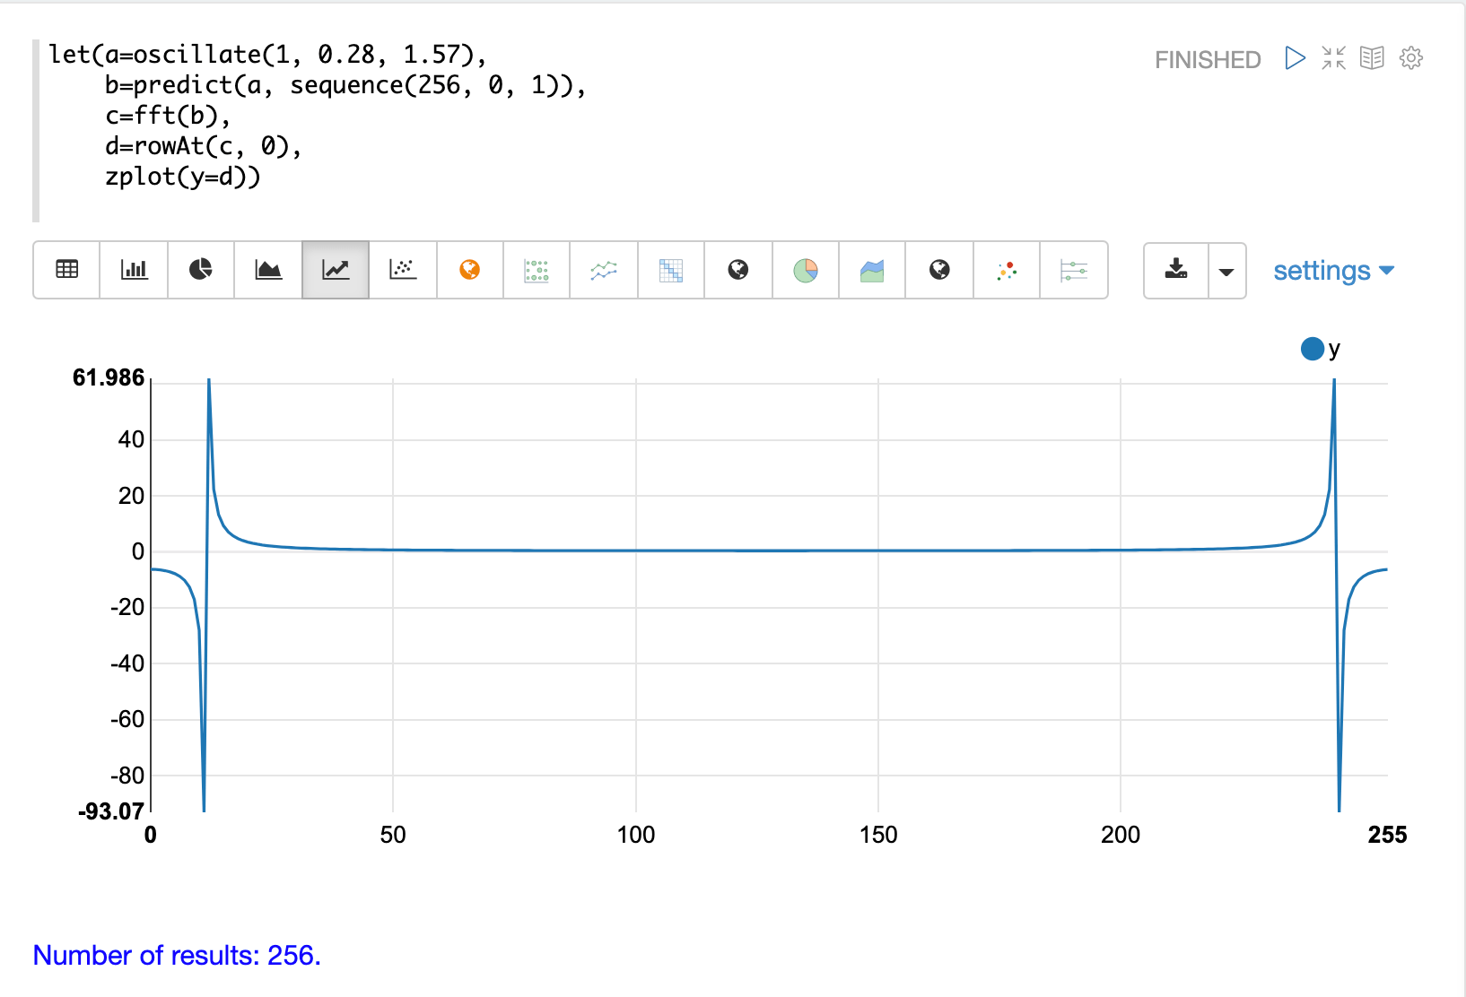Viewport: 1466px width, 997px height.
Task: Expand the download options arrow
Action: pos(1226,270)
